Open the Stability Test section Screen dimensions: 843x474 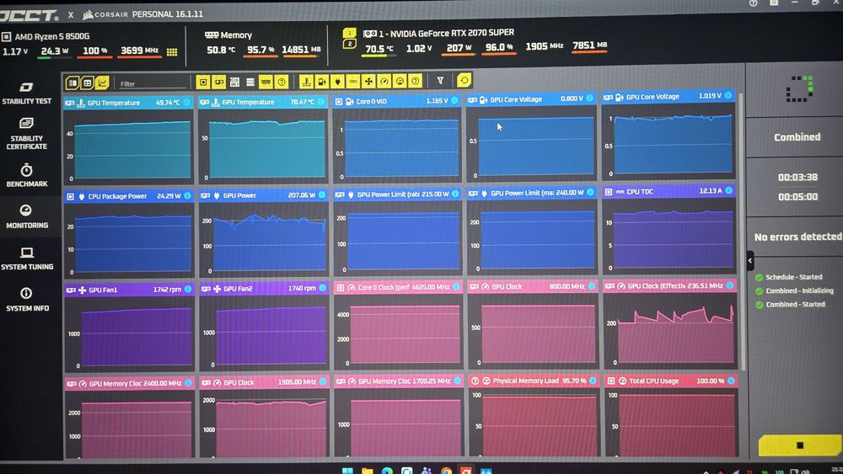(x=26, y=93)
